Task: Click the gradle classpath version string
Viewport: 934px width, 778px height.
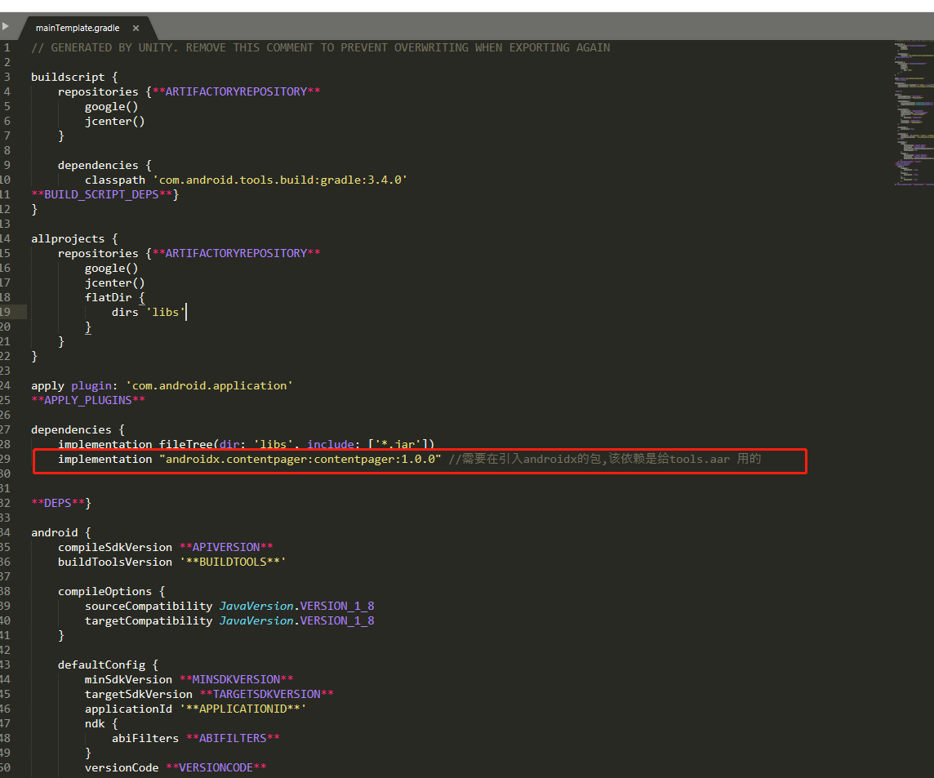Action: 281,180
